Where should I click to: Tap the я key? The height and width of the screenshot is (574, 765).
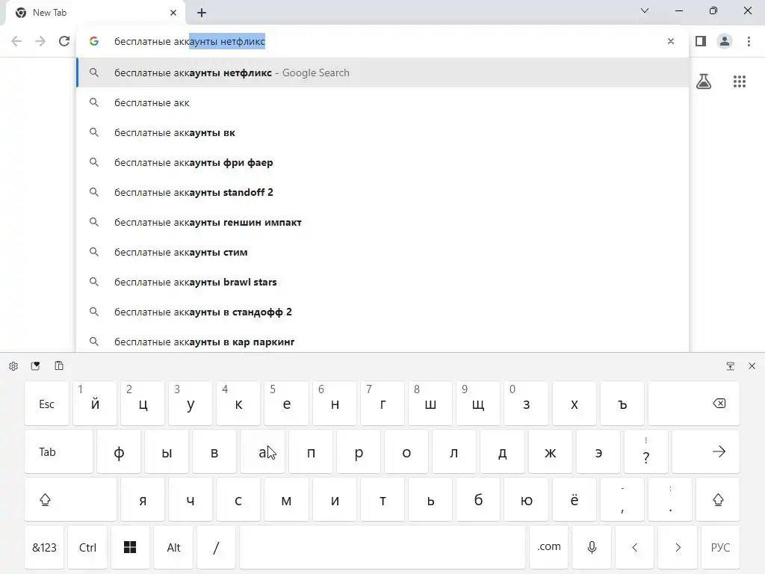pos(143,500)
